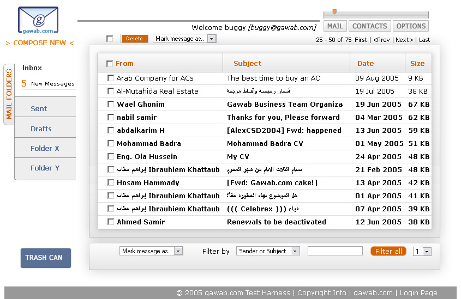Expand top Mark message as dropdown
This screenshot has width=461, height=299.
212,39
